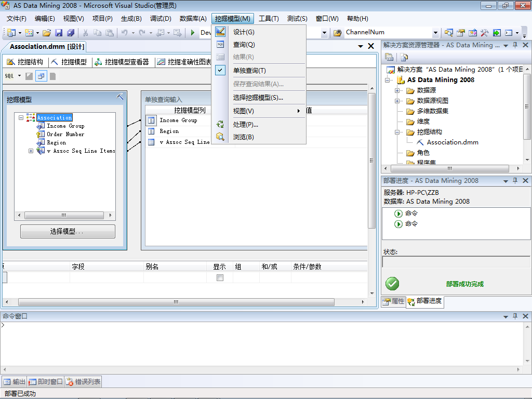Screen dimensions: 532x399
Task: Open the Object Browser toolbar icon
Action: 473,33
